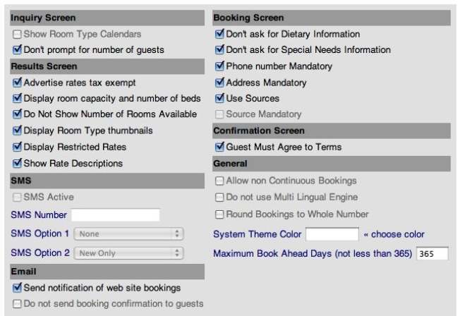The image size is (465, 316).
Task: Toggle Advertise rates tax exempt
Action: (17, 83)
